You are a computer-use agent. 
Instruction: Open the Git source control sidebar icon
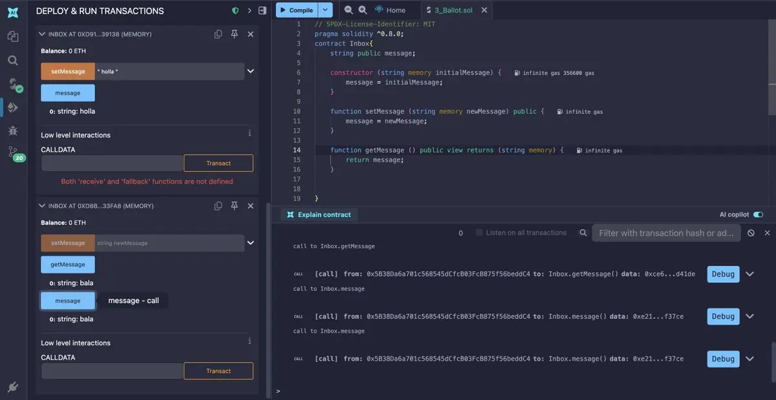click(x=13, y=153)
